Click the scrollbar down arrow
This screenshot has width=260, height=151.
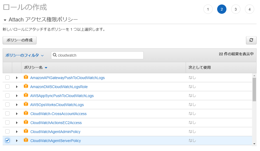pyautogui.click(x=254, y=144)
